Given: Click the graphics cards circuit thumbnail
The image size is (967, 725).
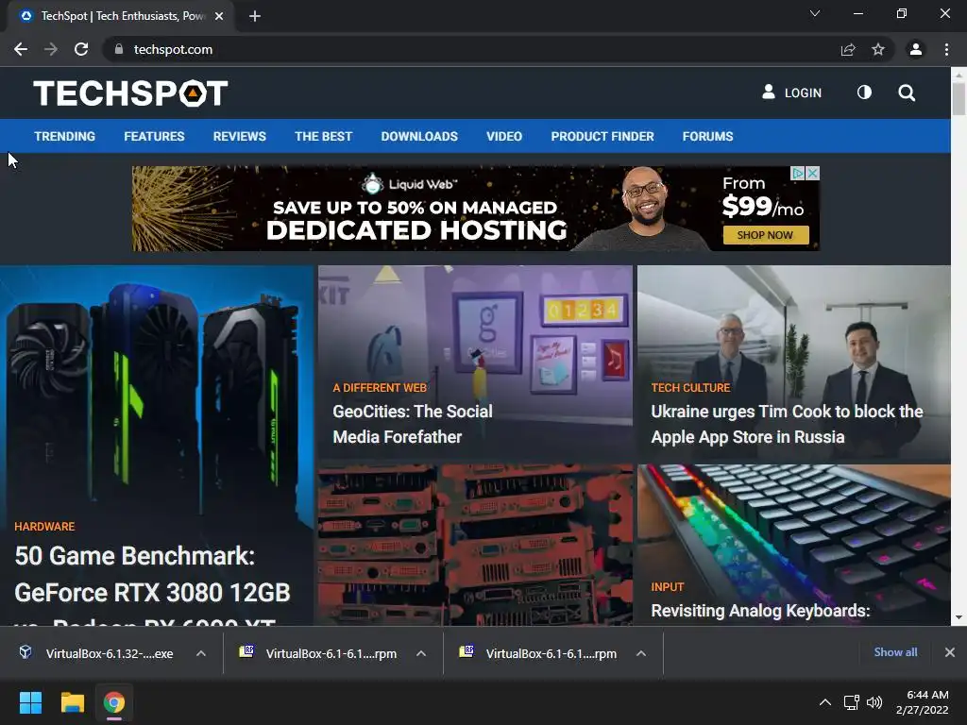Looking at the screenshot, I should pyautogui.click(x=476, y=545).
